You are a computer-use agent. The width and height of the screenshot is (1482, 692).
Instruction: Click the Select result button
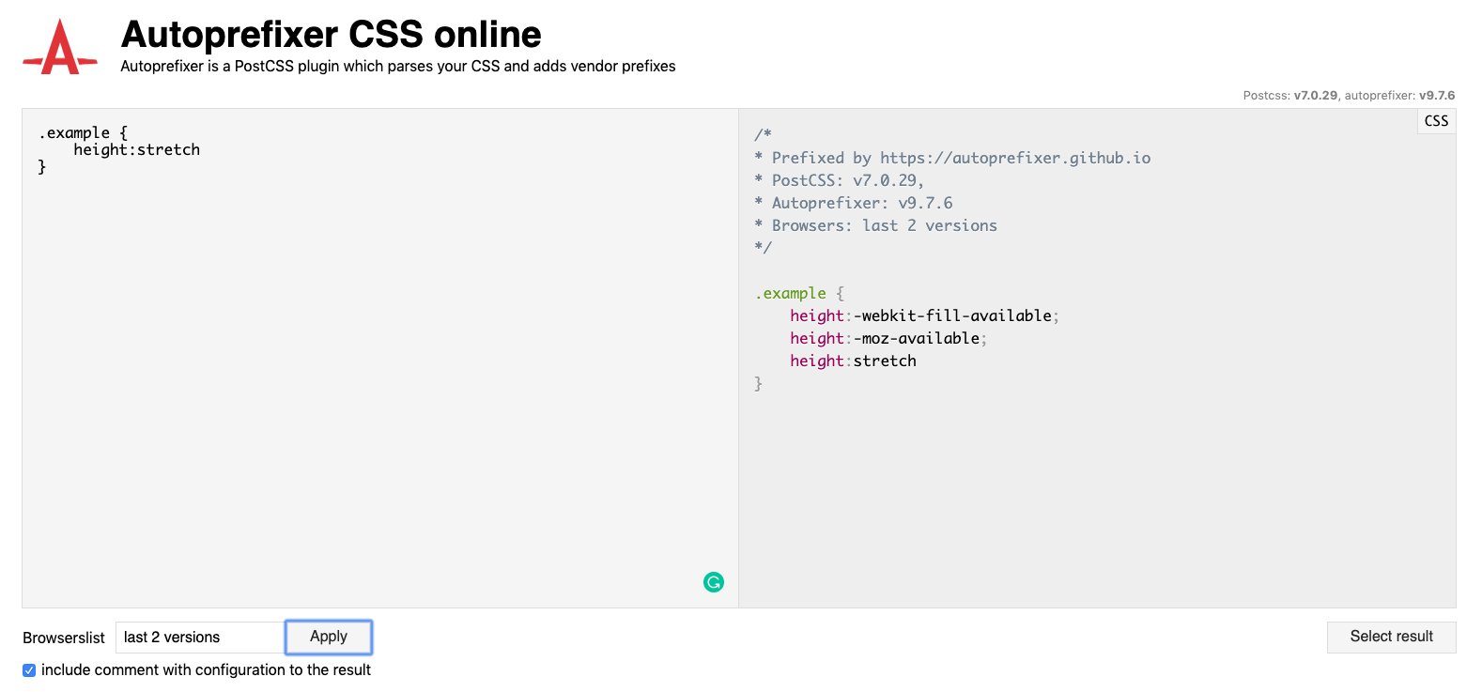coord(1391,637)
